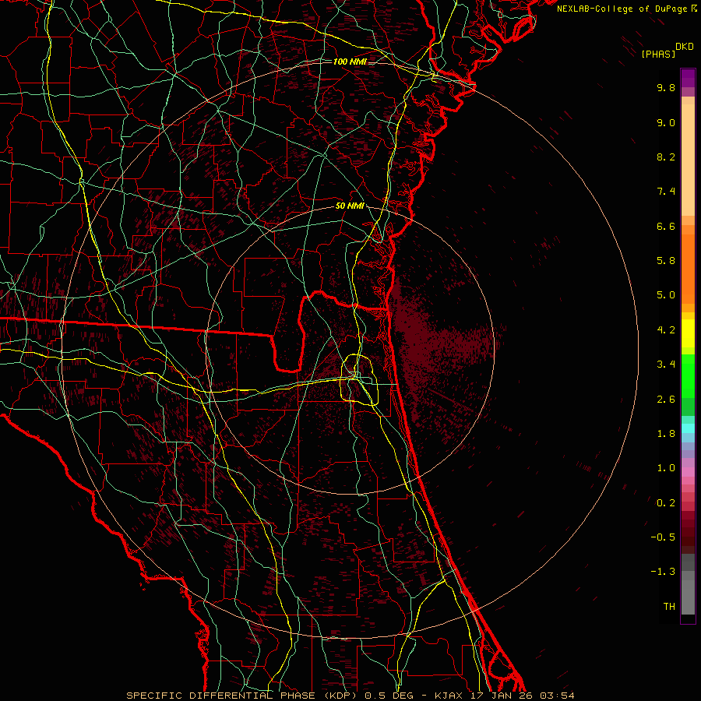Click the 0.2 value on the color scale

click(x=666, y=503)
